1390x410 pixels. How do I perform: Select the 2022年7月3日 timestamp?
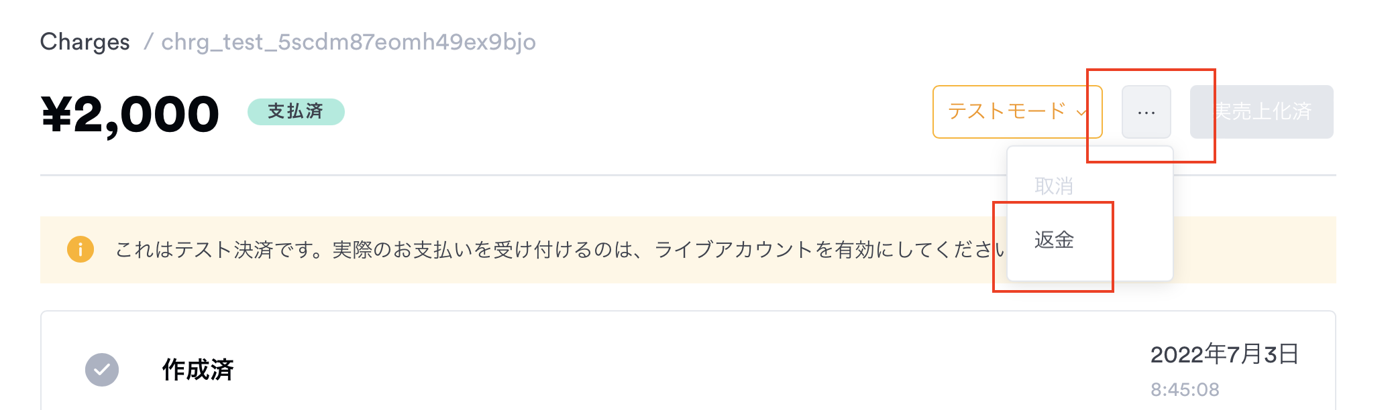point(1226,354)
